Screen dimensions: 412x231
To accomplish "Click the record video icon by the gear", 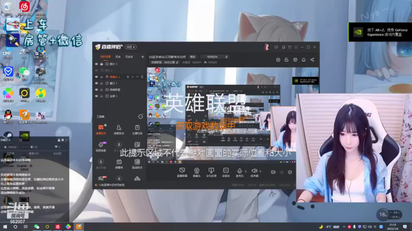I will tap(273, 172).
